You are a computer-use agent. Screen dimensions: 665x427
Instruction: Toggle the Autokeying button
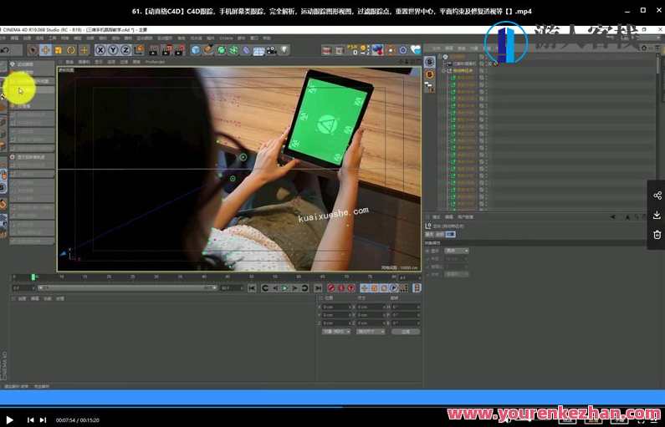(341, 288)
